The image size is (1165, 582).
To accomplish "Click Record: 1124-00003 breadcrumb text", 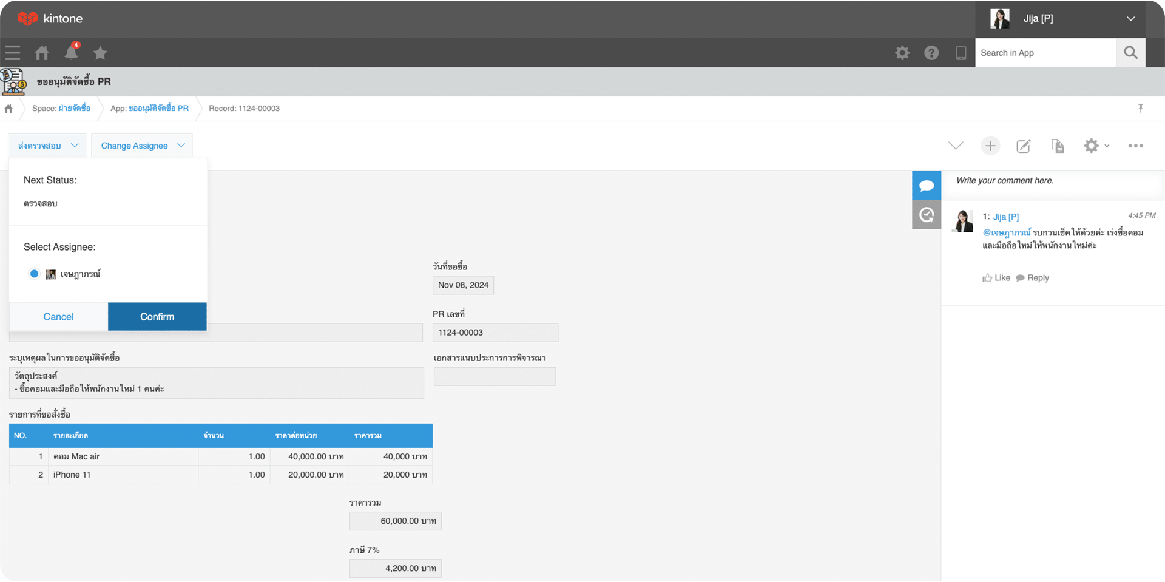I will pos(244,108).
